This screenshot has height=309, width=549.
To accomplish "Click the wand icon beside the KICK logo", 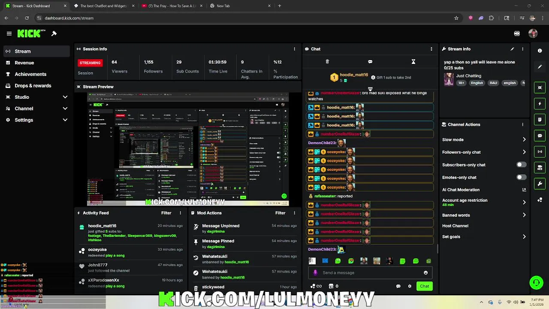I will pos(54,33).
